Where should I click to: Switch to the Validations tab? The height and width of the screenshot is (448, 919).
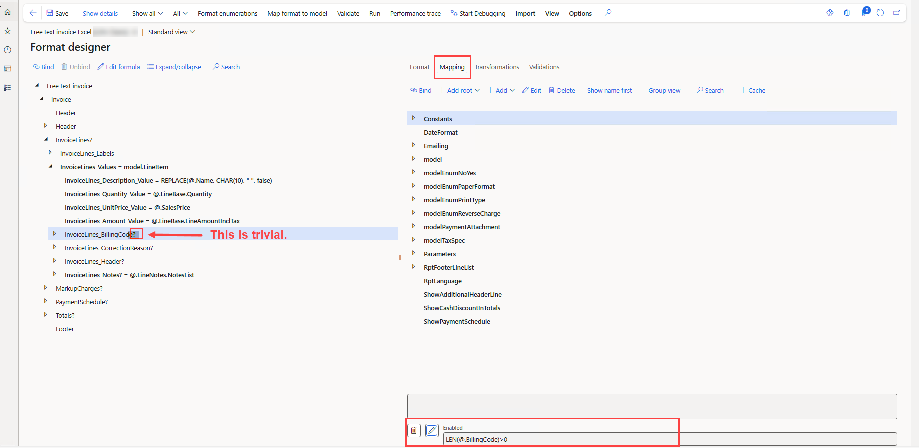pyautogui.click(x=544, y=67)
